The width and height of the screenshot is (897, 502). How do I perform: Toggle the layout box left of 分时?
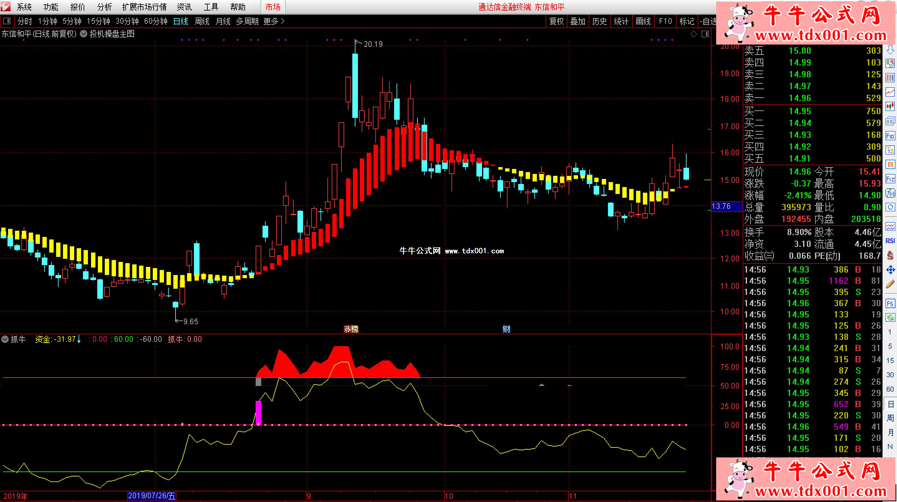pyautogui.click(x=7, y=21)
